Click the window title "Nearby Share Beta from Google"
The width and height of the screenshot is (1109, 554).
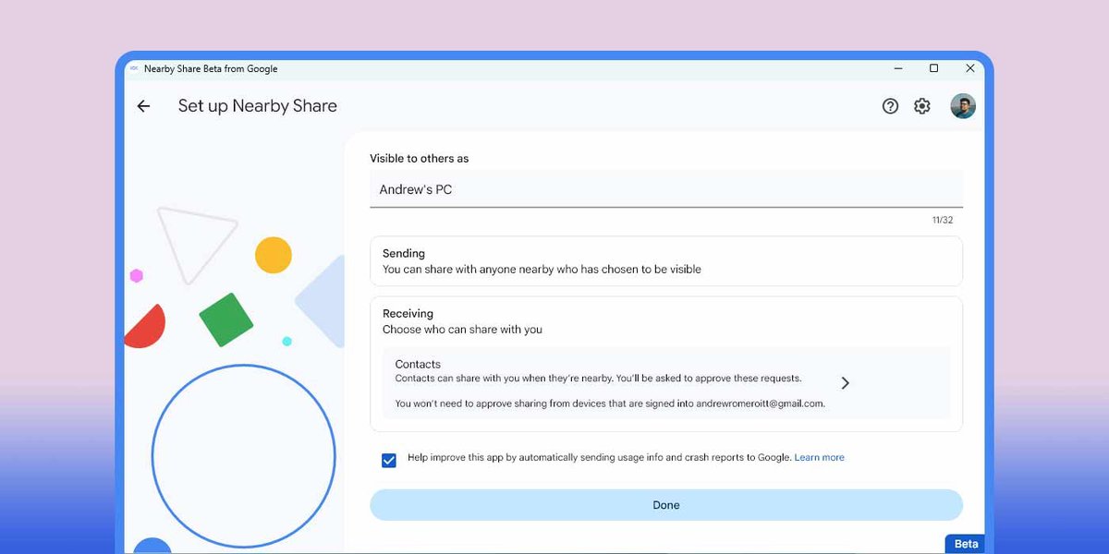(x=211, y=69)
